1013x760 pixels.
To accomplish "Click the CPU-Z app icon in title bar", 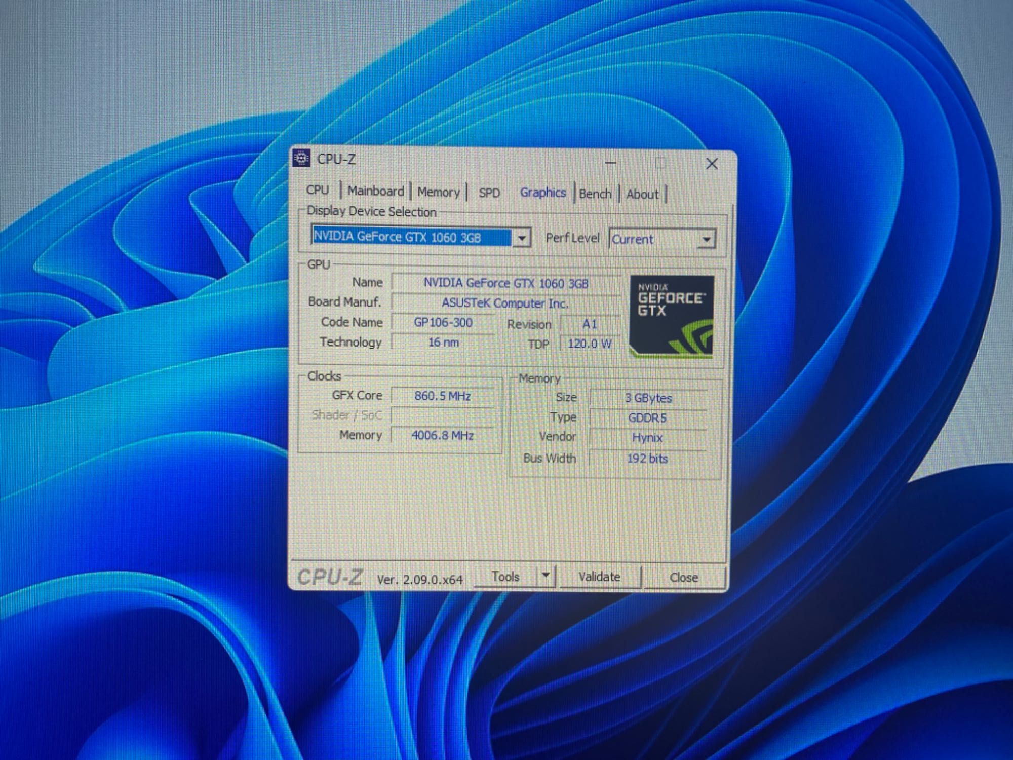I will pos(301,158).
